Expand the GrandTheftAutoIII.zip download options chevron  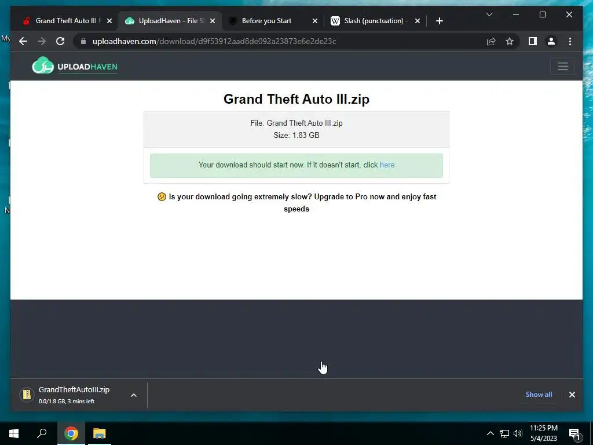click(134, 395)
